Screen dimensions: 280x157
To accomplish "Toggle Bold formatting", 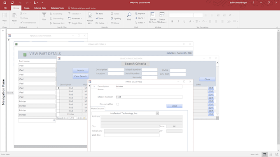I will (x=172, y=21).
